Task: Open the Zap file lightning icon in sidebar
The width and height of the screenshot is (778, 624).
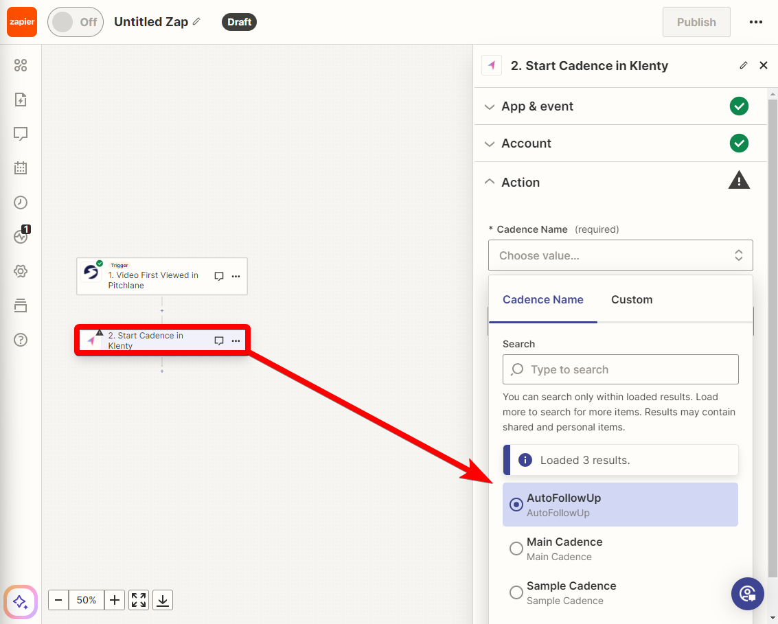Action: pyautogui.click(x=21, y=100)
